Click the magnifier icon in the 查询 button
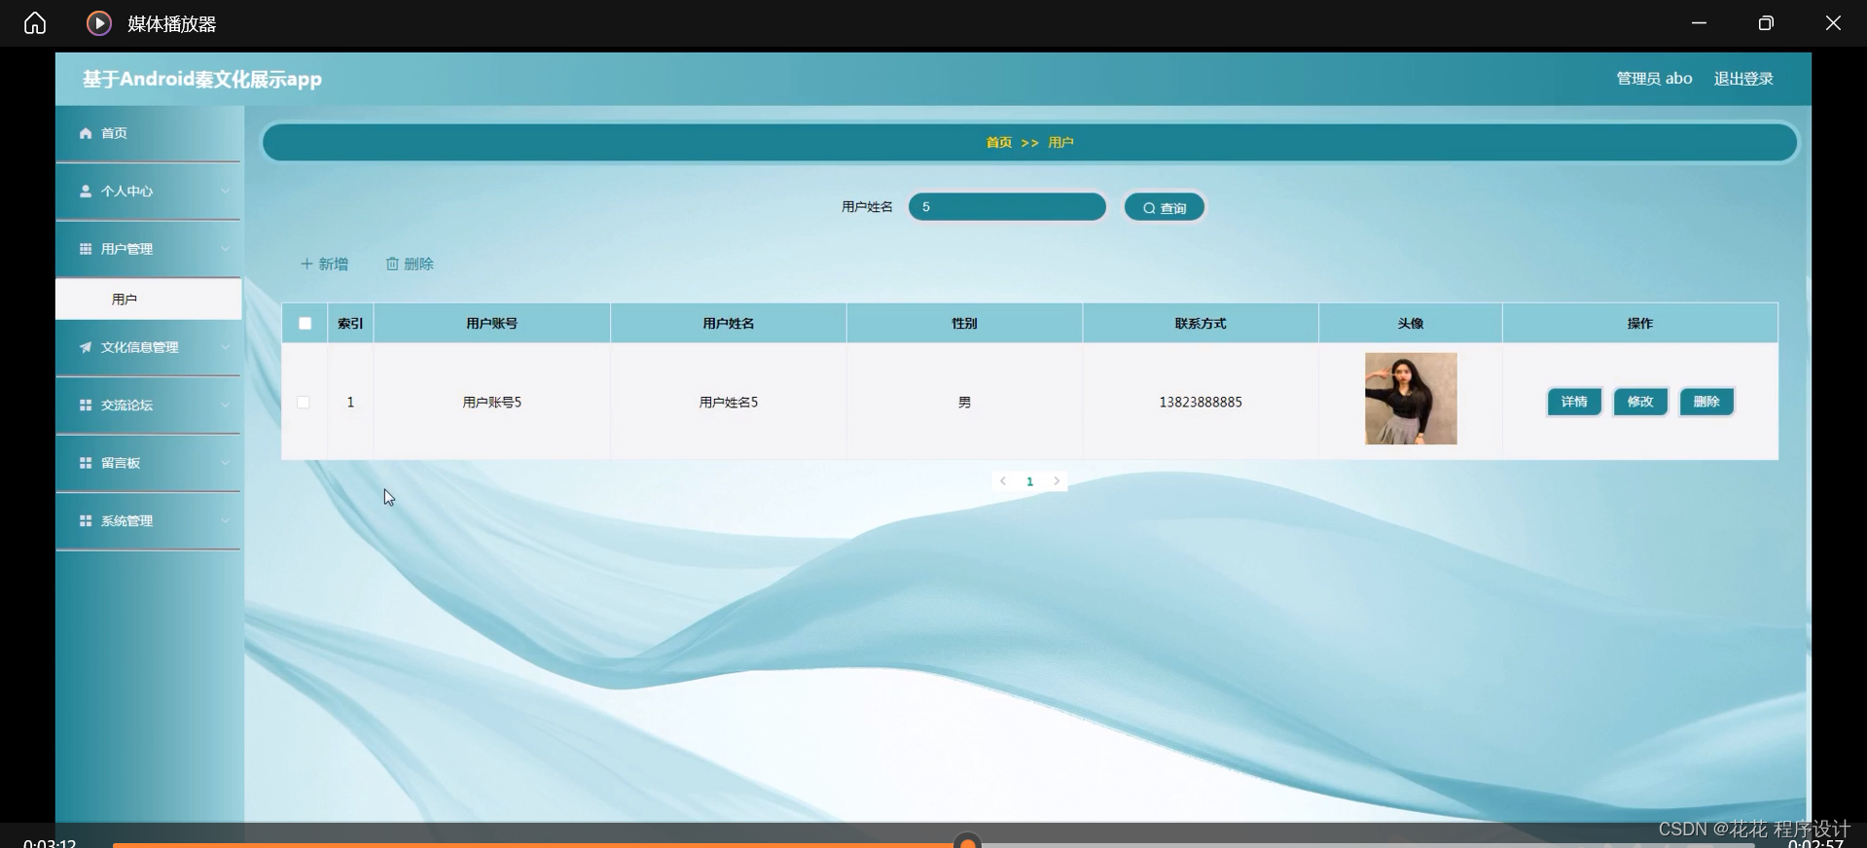The width and height of the screenshot is (1867, 848). (1149, 208)
